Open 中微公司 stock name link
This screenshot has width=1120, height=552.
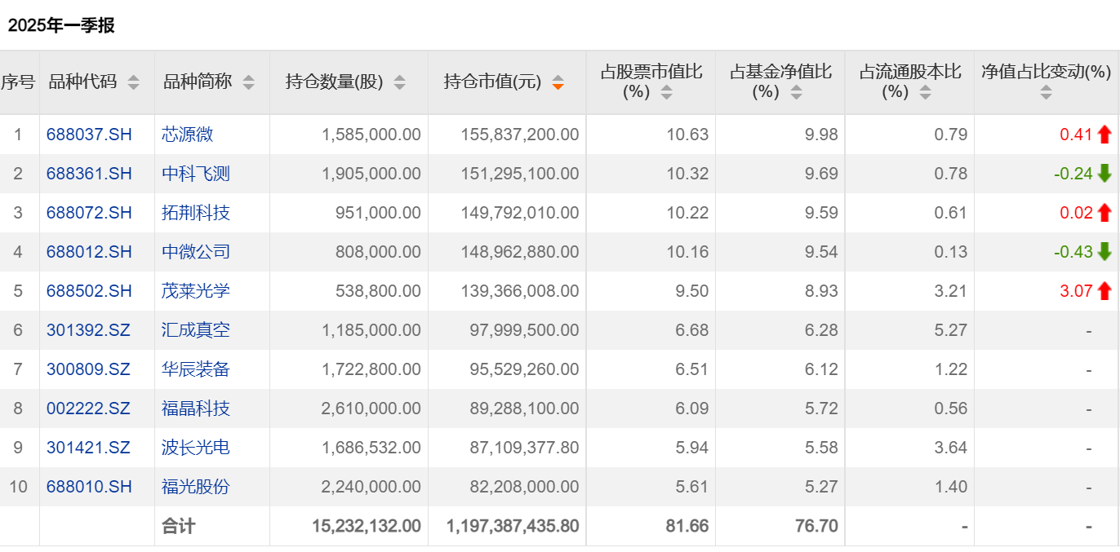point(196,252)
